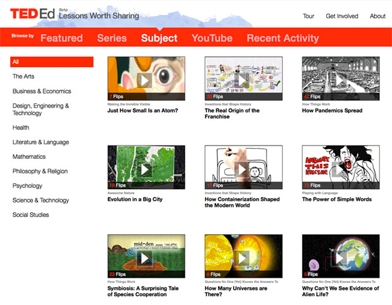Filter lessons by Health
392x305 pixels.
click(x=21, y=128)
